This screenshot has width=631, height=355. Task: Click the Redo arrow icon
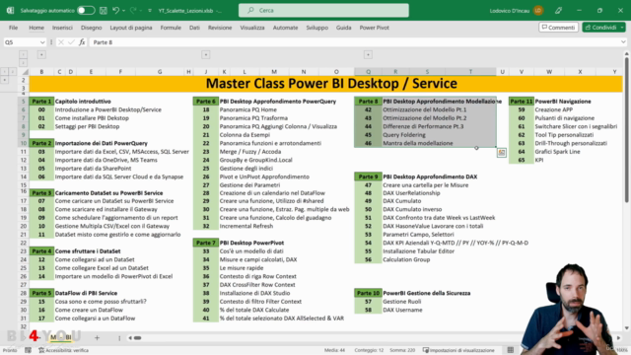coord(133,11)
